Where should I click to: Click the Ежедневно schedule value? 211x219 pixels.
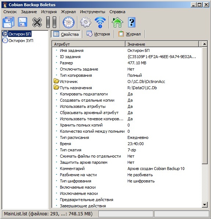pyautogui.click(x=138, y=137)
